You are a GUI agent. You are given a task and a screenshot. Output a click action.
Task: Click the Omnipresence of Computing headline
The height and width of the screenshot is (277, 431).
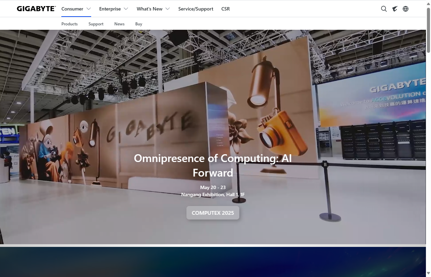(x=213, y=165)
